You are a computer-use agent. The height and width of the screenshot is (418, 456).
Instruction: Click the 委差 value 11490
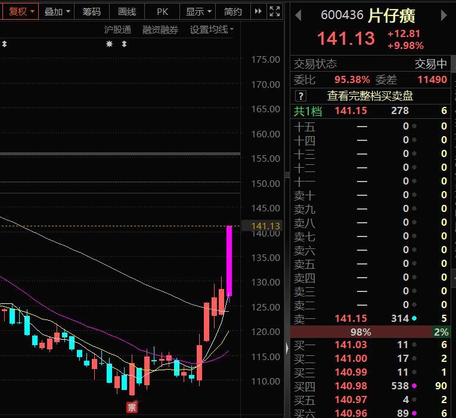point(432,79)
